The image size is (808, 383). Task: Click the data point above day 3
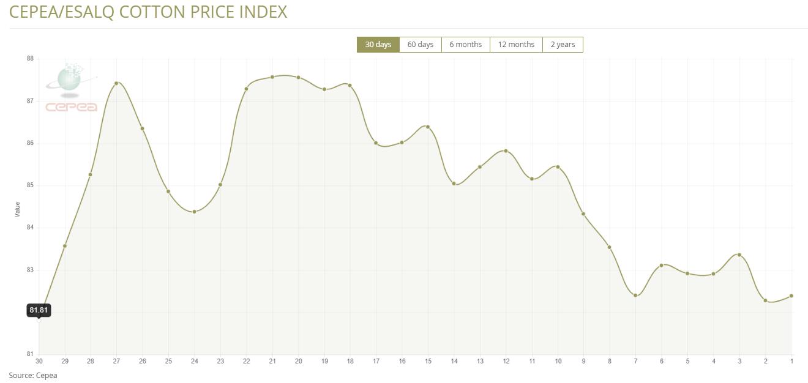coord(739,255)
